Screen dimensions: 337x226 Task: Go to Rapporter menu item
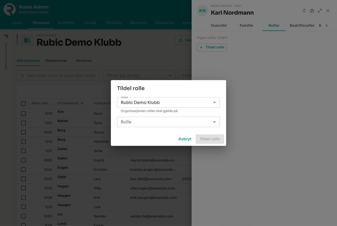(x=165, y=23)
